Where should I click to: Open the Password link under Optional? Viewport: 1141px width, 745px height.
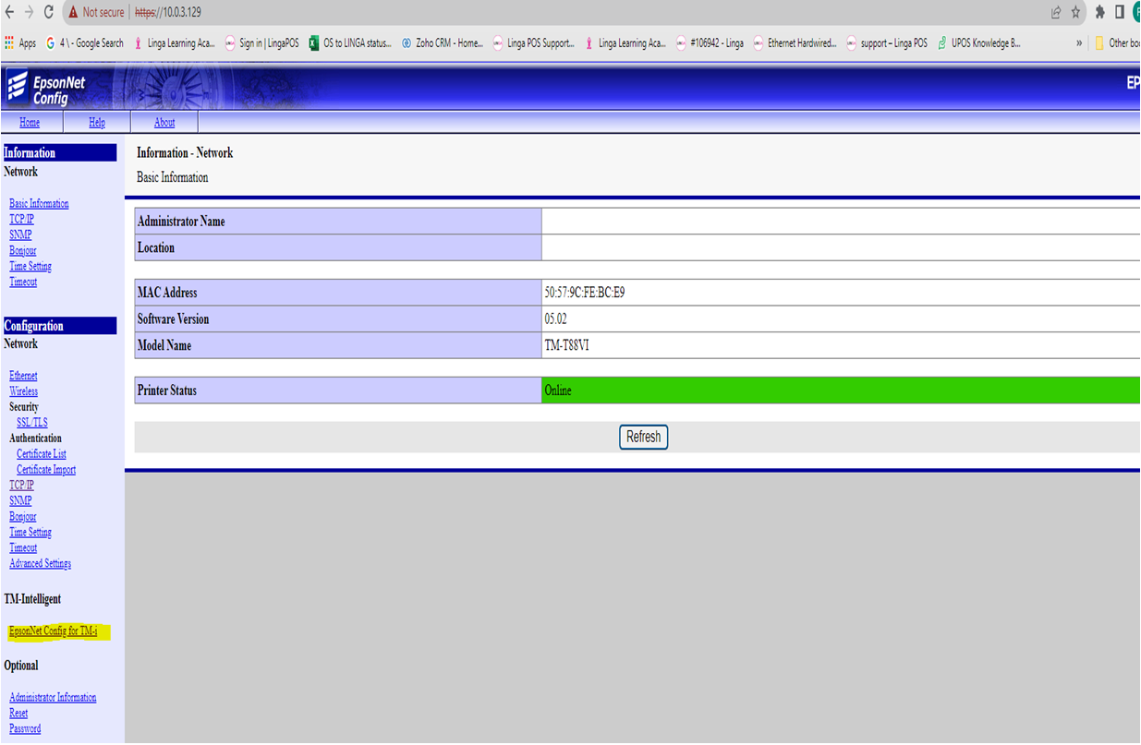click(x=25, y=729)
